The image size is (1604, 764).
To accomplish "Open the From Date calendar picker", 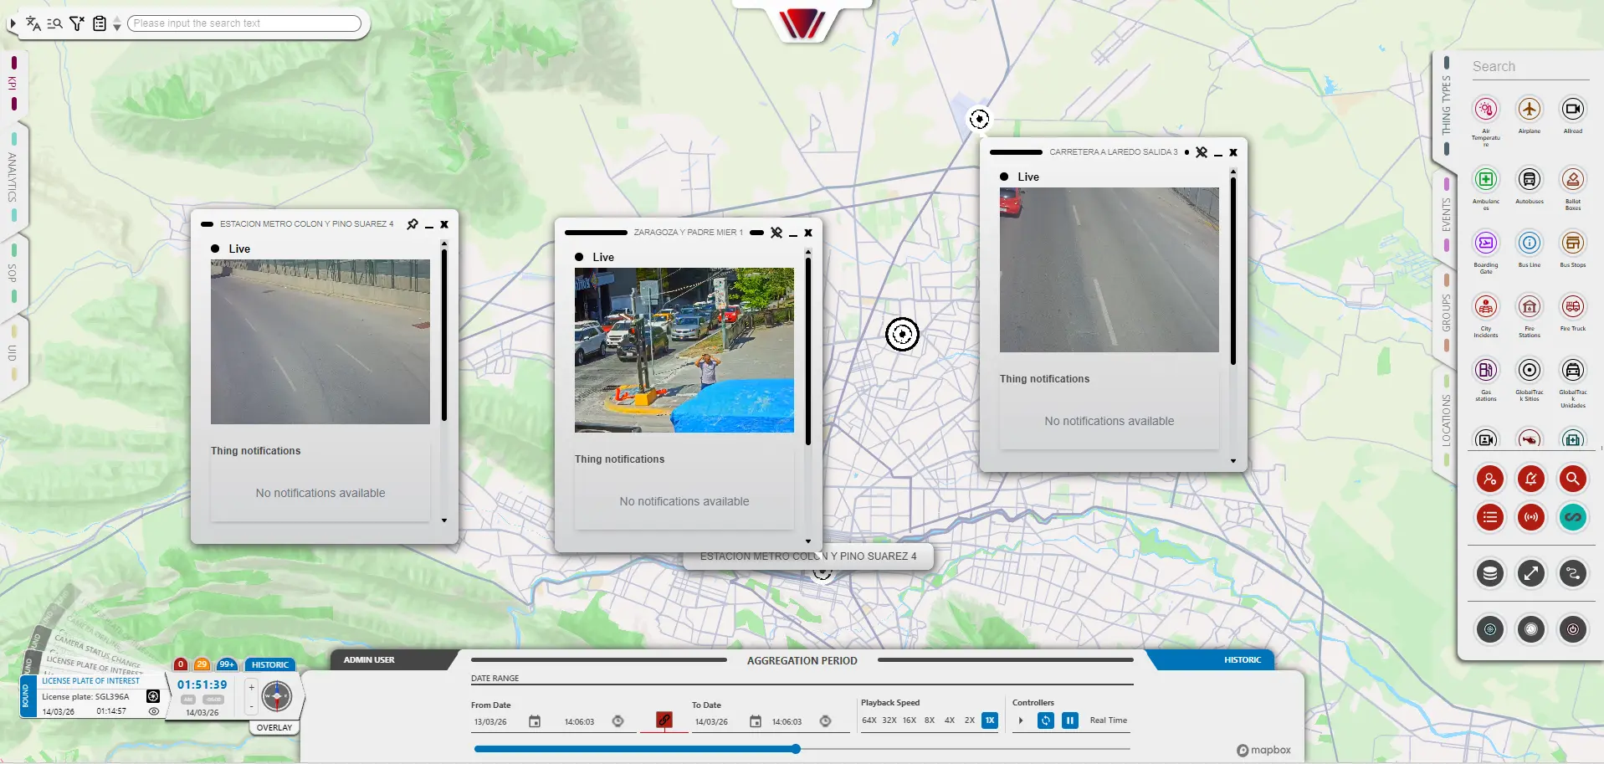I will coord(535,721).
